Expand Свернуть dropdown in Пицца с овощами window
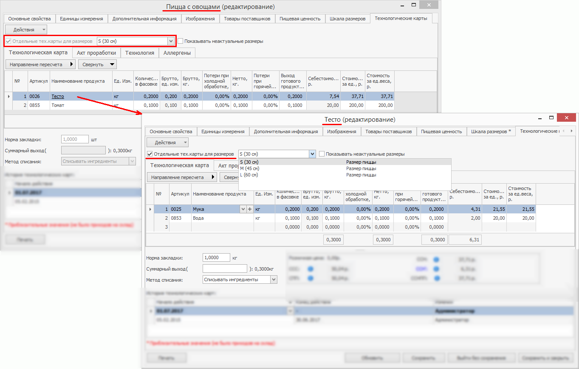Viewport: 579px width, 369px height. 97,64
